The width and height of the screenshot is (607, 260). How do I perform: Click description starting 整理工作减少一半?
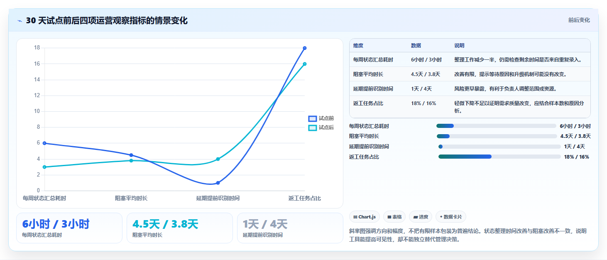(x=518, y=60)
